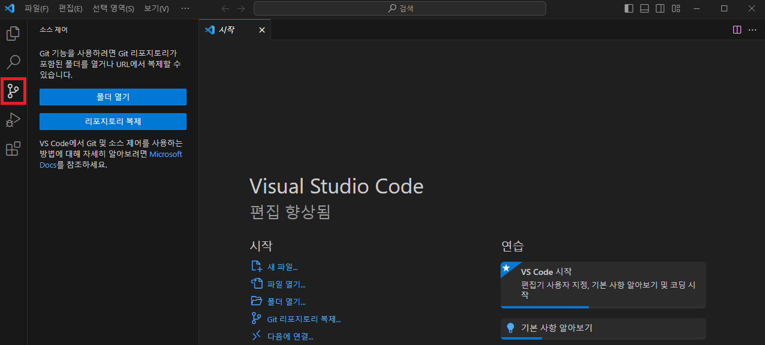Screen dimensions: 765x345
Task: Click the new file icon beside 새 파일
Action: click(x=257, y=267)
